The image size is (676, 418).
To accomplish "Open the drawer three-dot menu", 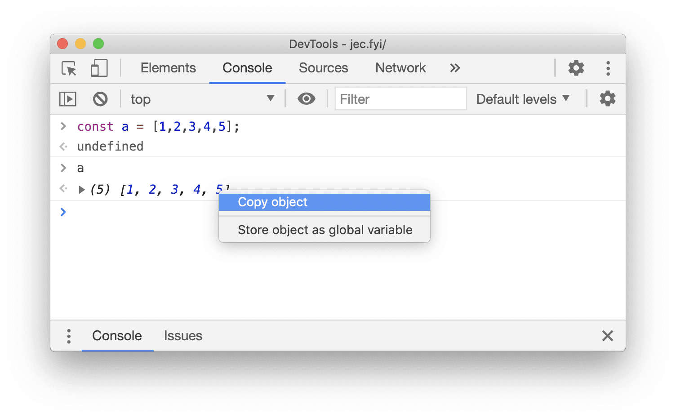I will pyautogui.click(x=69, y=336).
